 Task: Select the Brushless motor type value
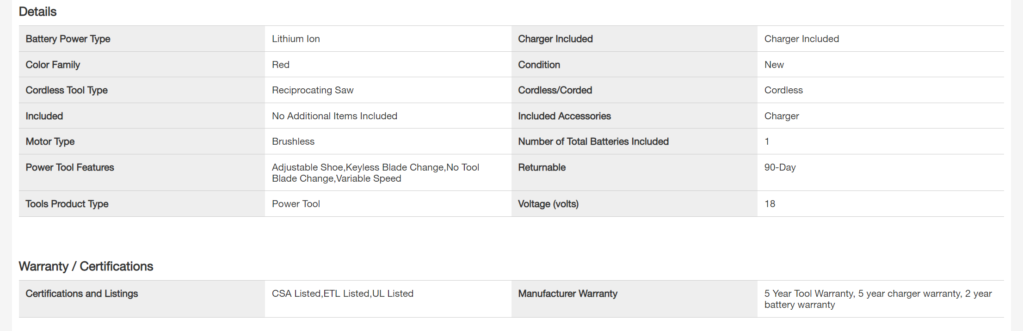pyautogui.click(x=293, y=142)
